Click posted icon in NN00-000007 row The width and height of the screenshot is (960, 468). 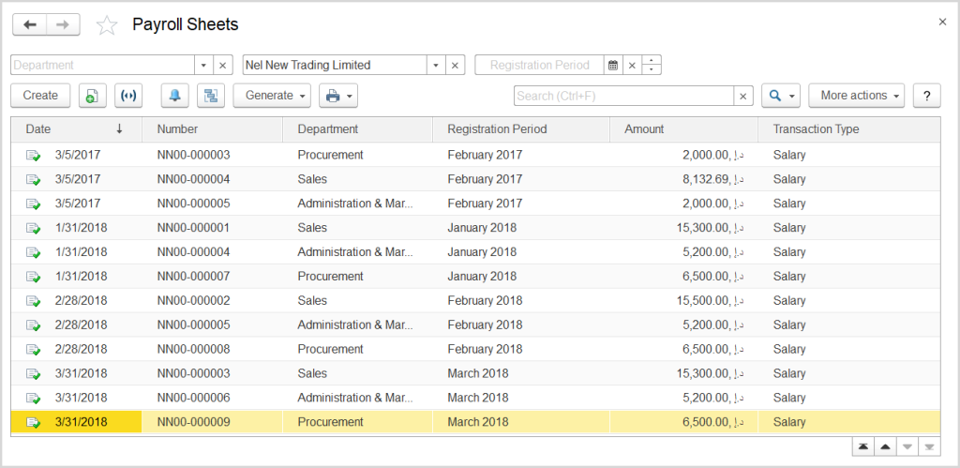33,277
